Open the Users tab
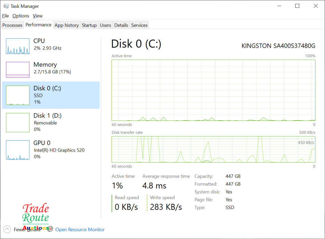The image size is (325, 239). [x=105, y=25]
